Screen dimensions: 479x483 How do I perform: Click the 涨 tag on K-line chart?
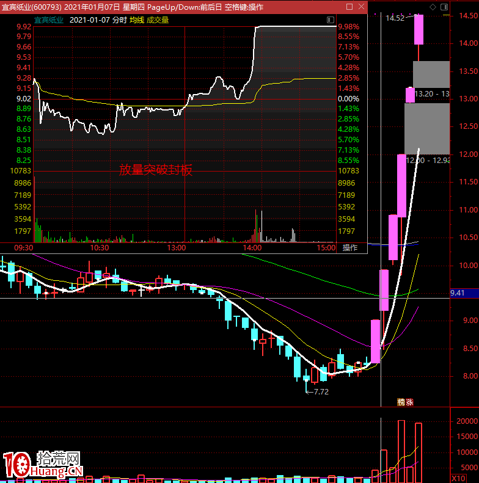click(409, 402)
